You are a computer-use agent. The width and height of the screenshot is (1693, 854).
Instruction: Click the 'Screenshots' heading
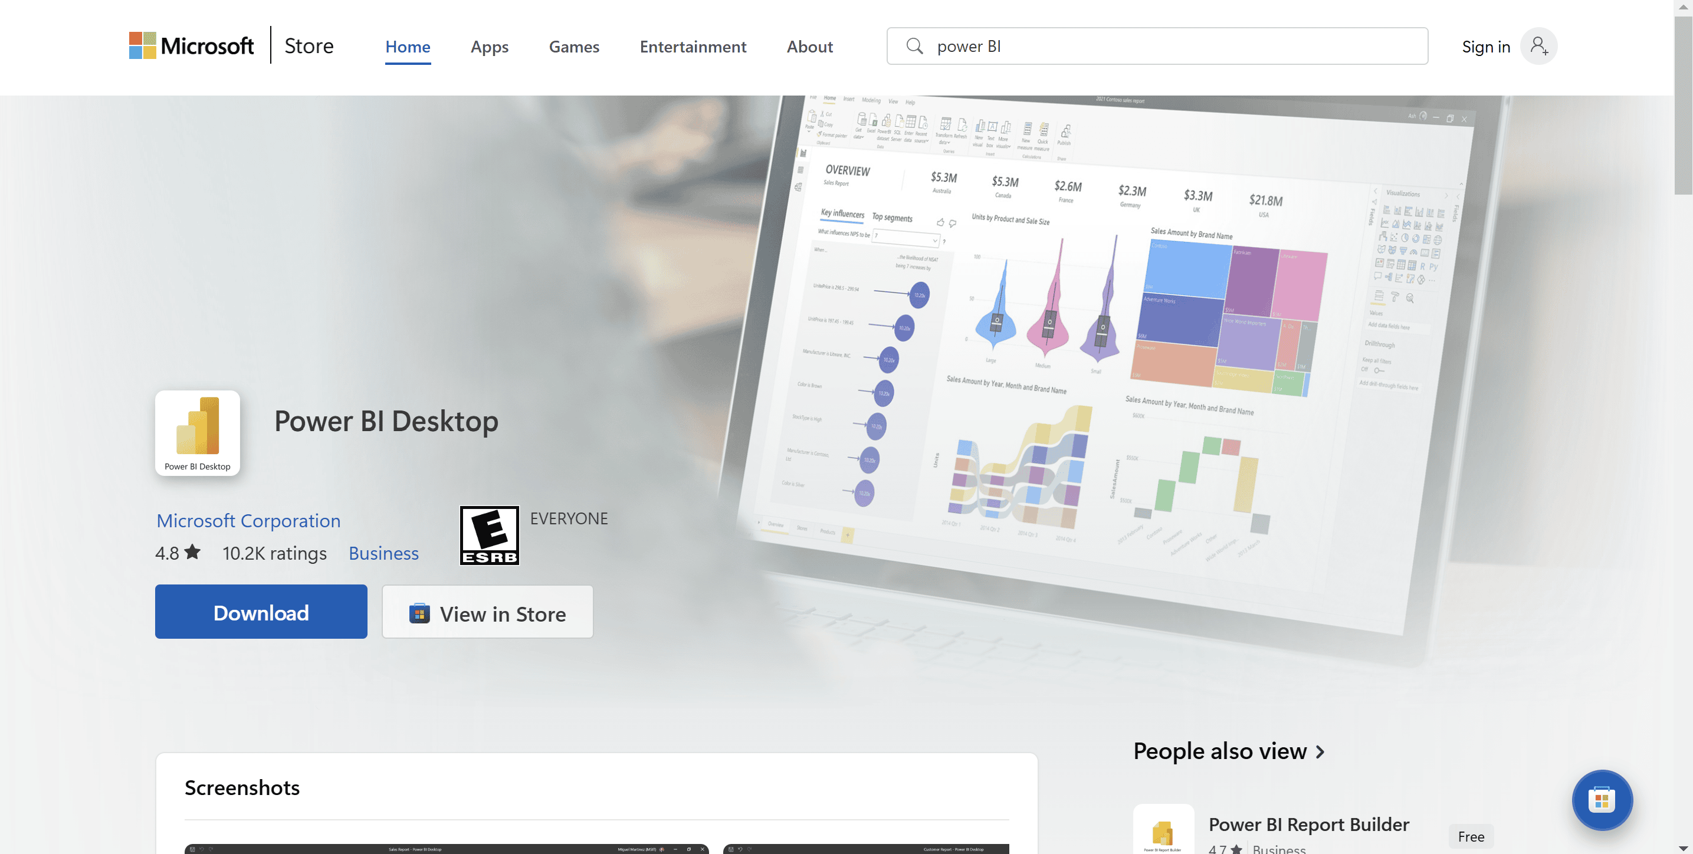tap(242, 787)
